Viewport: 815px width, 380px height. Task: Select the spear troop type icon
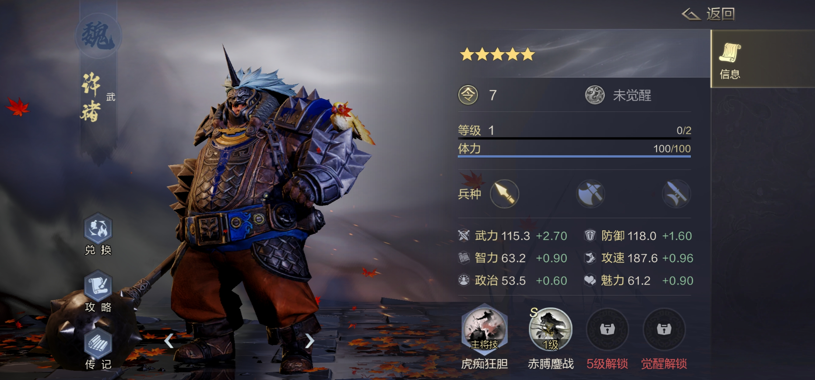pyautogui.click(x=504, y=193)
